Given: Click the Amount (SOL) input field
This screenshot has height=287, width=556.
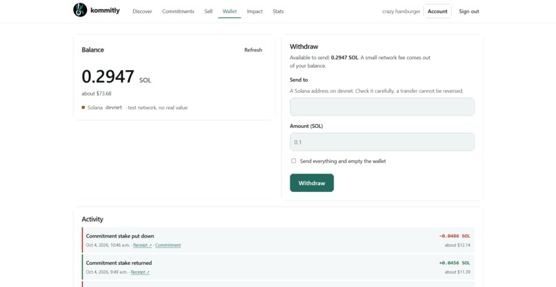Looking at the screenshot, I should tap(382, 142).
